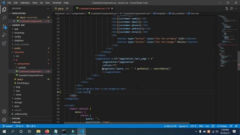This screenshot has width=240, height=135.
Task: Open notifications bell in status bar
Action: 236,126
